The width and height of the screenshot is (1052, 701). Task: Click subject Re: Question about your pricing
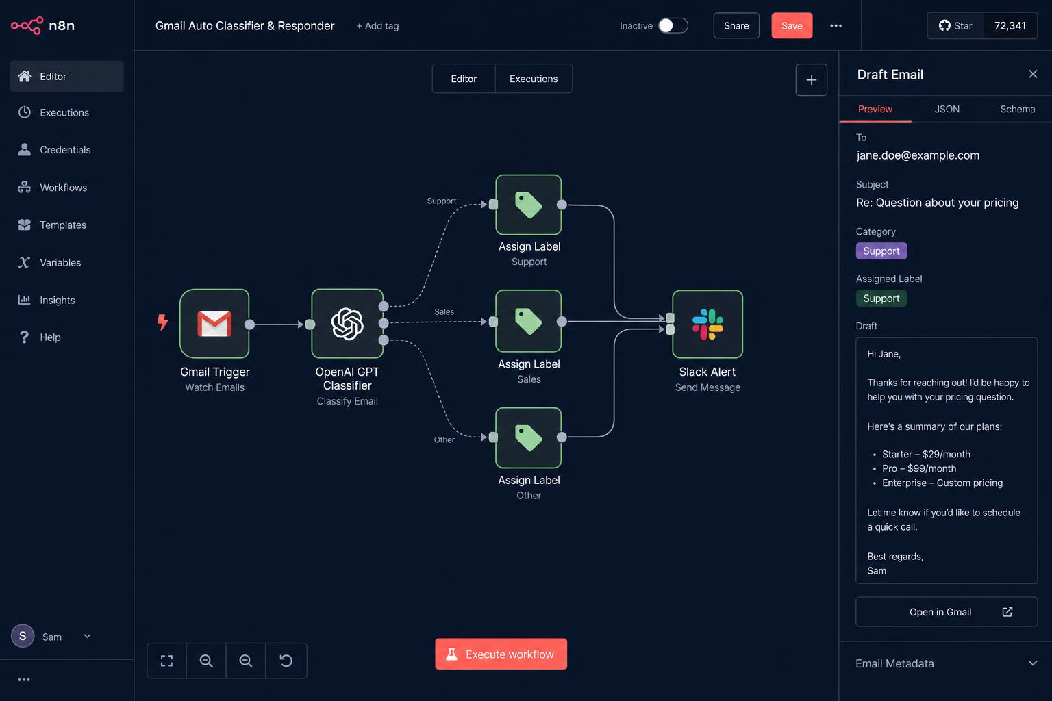coord(938,203)
